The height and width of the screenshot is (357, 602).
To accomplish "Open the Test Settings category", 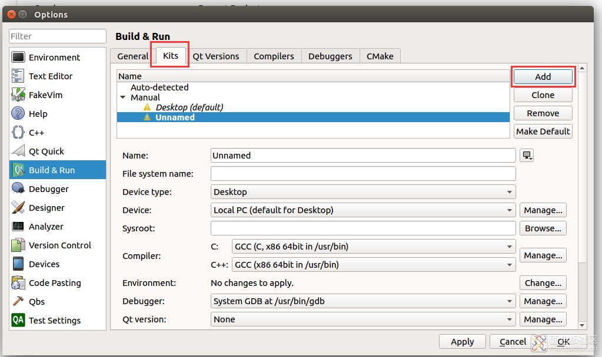I will click(58, 320).
